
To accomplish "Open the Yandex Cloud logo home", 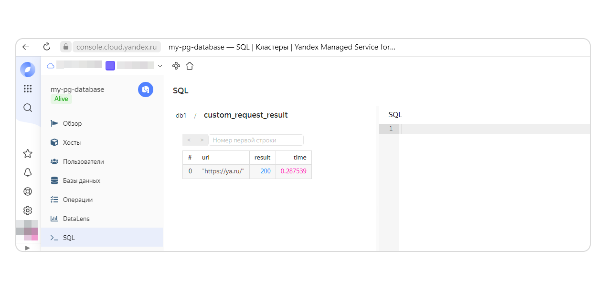I will [x=28, y=70].
